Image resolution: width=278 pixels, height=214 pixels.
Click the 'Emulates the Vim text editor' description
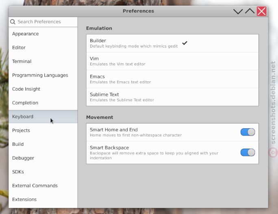pos(117,64)
